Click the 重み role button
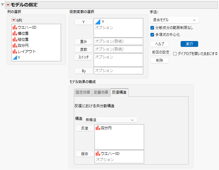Image resolution: width=219 pixels, height=170 pixels. 83,41
